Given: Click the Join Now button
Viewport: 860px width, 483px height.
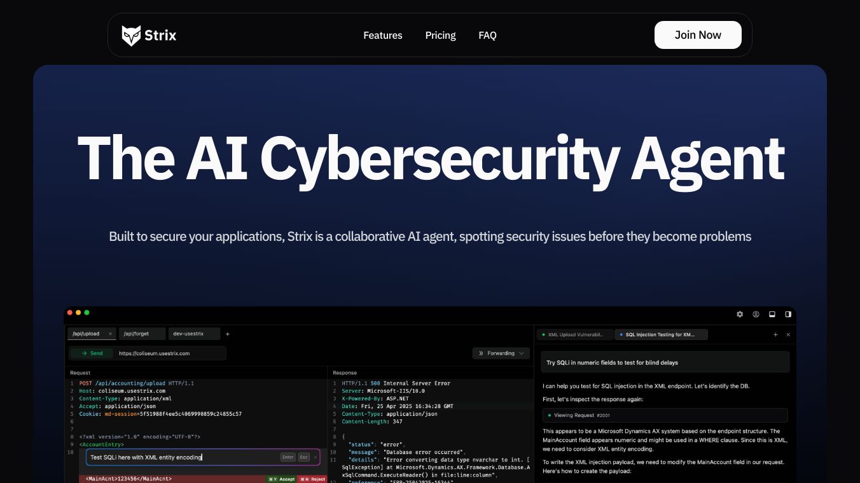Looking at the screenshot, I should 698,35.
